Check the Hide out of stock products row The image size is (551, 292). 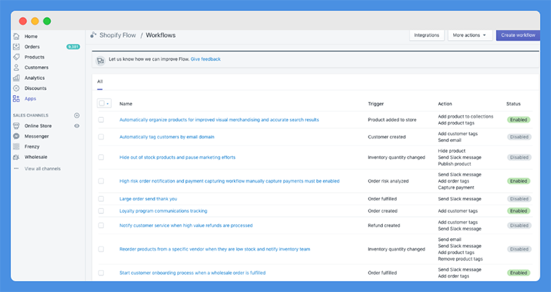[101, 158]
